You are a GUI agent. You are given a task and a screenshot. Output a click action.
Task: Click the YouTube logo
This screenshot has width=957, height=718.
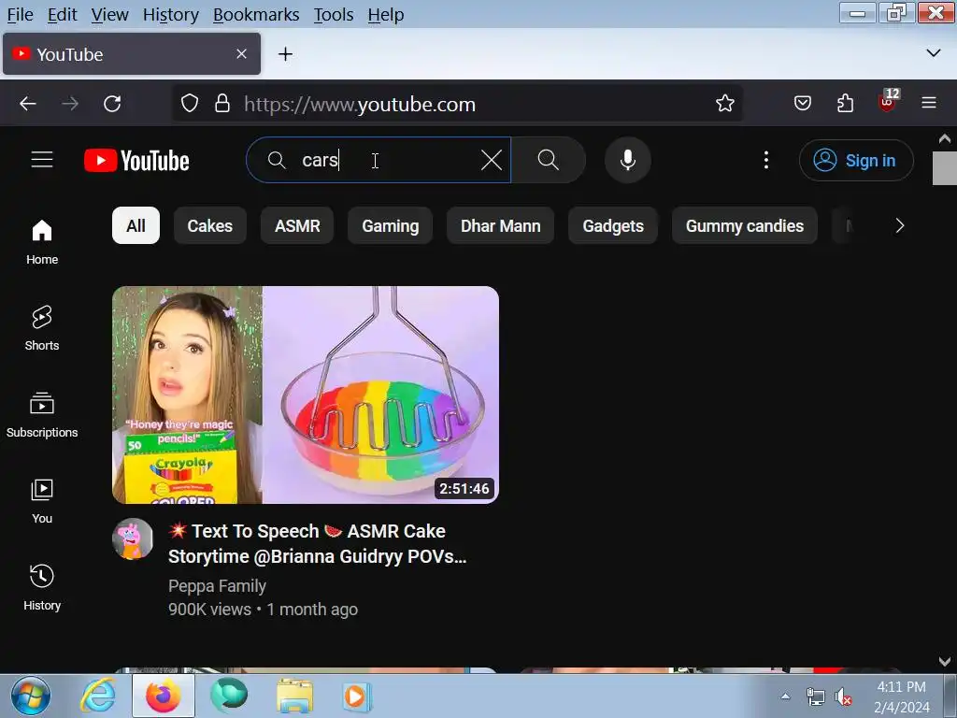coord(136,161)
